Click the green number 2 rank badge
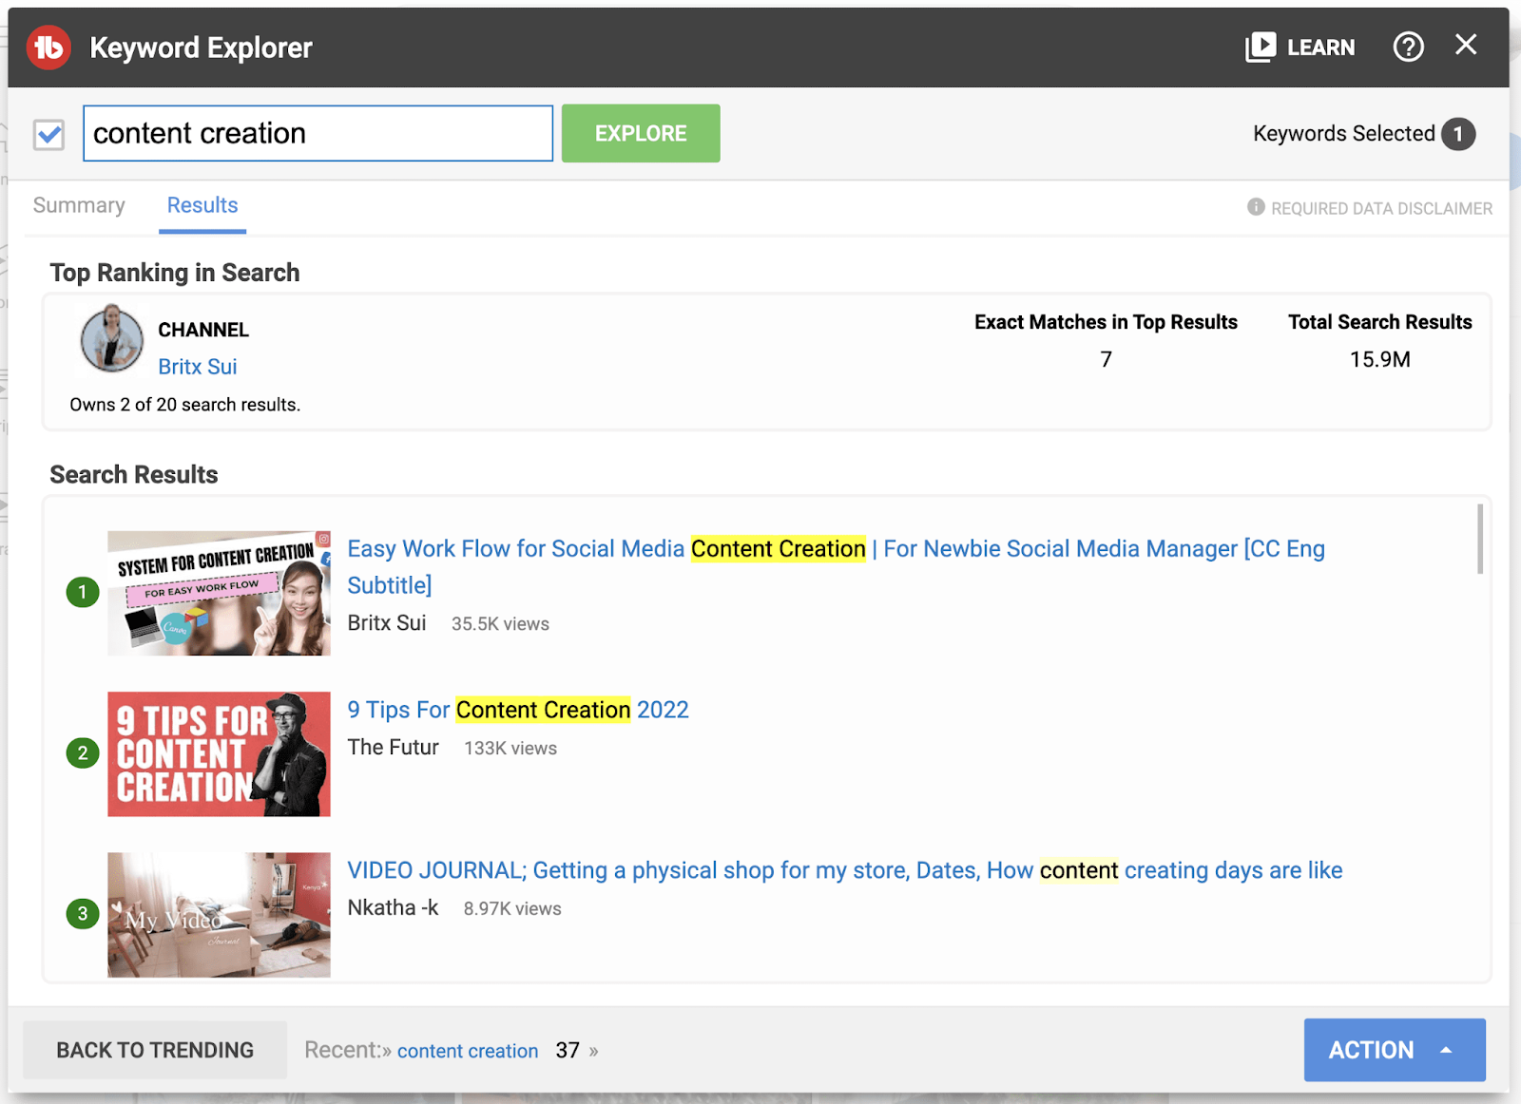The height and width of the screenshot is (1104, 1521). [83, 753]
